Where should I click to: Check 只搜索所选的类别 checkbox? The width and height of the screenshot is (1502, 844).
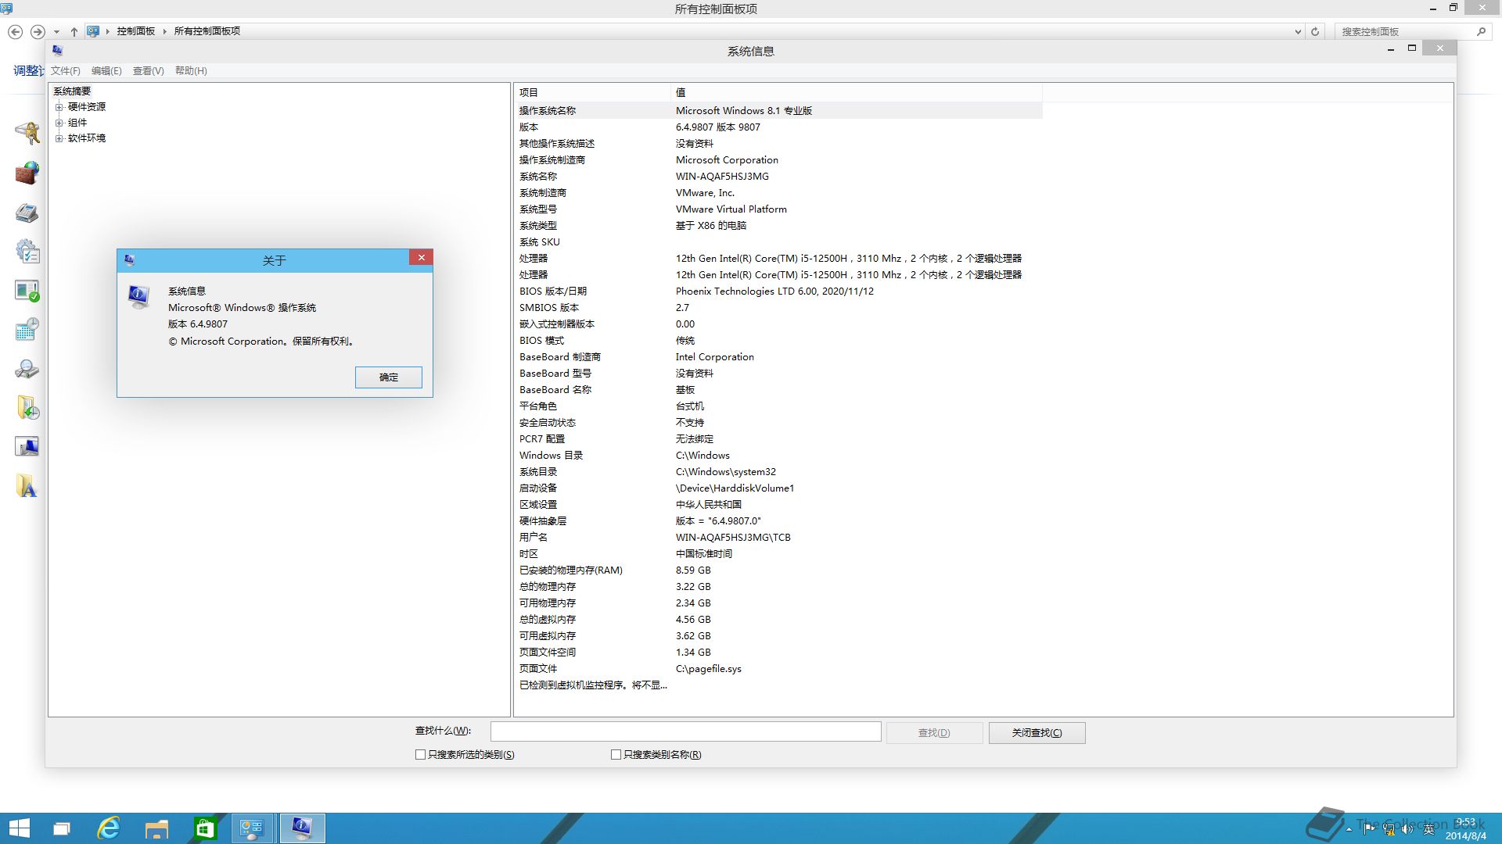pyautogui.click(x=420, y=755)
